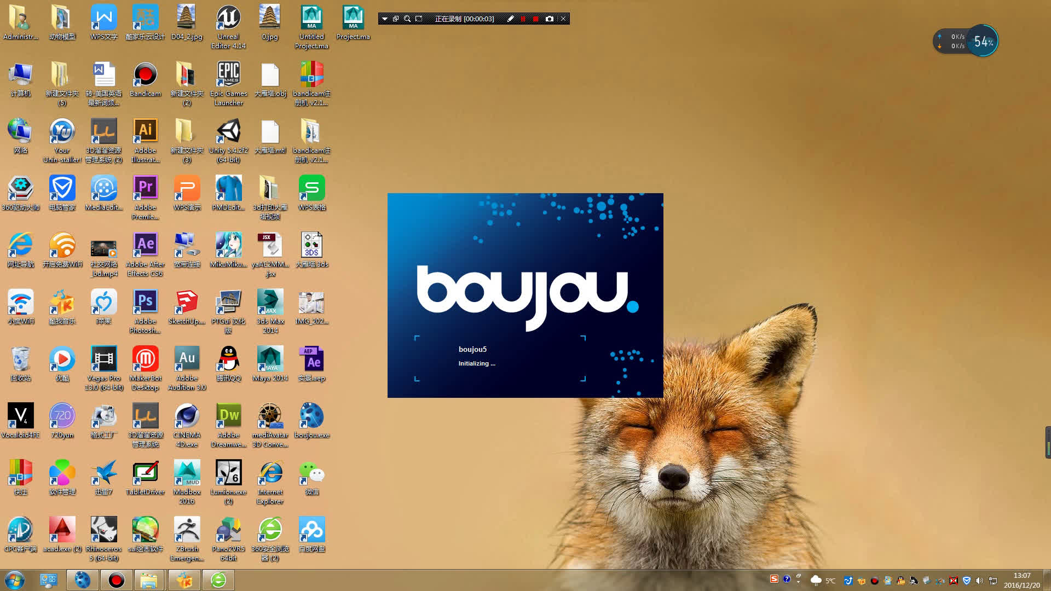This screenshot has width=1051, height=591.
Task: Open the Unreal Editor 4.14 desktop icon
Action: (x=228, y=27)
